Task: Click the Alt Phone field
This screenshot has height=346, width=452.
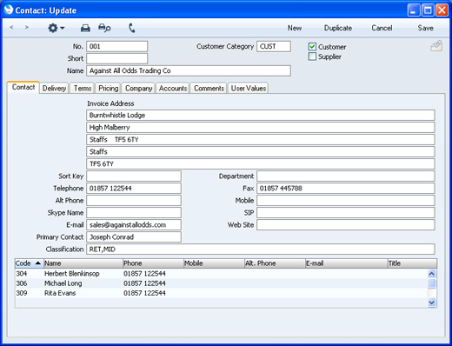Action: (134, 200)
